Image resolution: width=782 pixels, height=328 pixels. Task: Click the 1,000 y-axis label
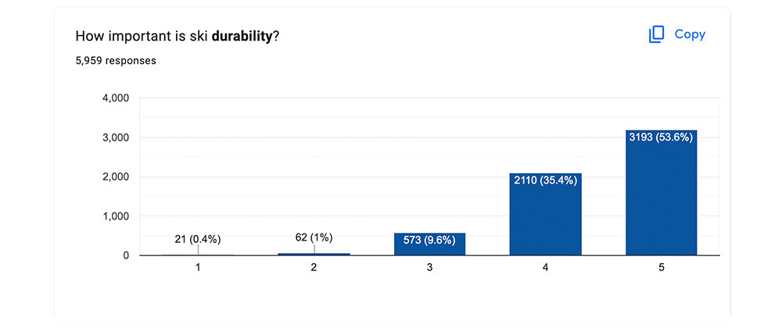(117, 216)
